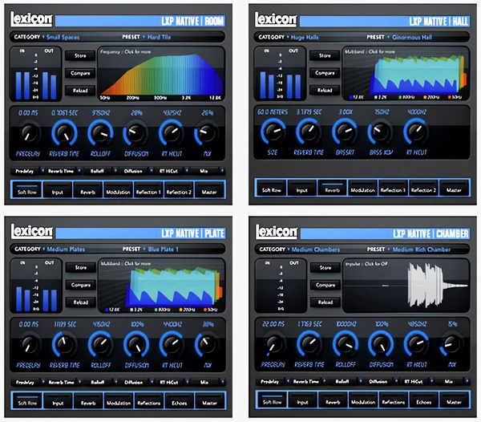Click the Mix knob in Room plugin
This screenshot has height=422, width=481.
coord(207,133)
